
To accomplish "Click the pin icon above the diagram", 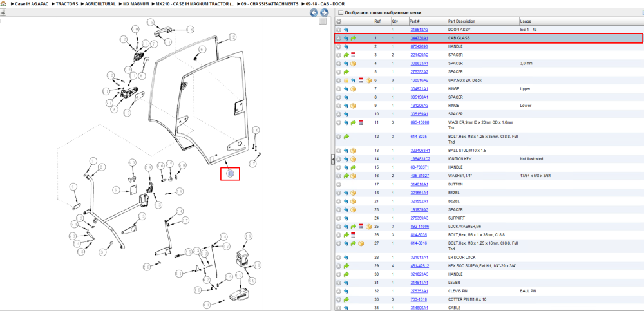I will [x=3, y=13].
